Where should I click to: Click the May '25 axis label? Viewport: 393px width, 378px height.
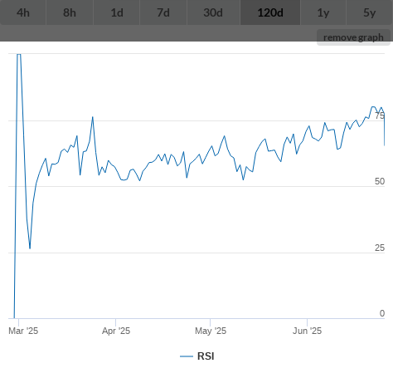(x=211, y=331)
